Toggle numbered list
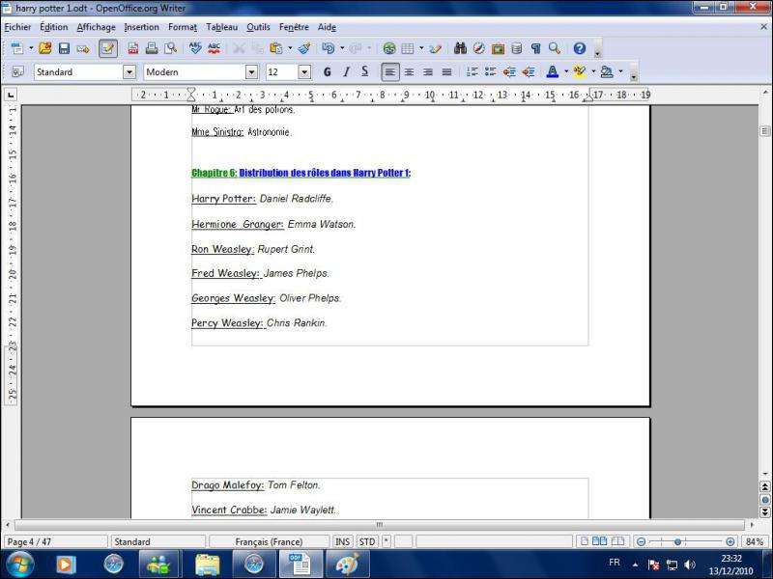 pyautogui.click(x=472, y=71)
